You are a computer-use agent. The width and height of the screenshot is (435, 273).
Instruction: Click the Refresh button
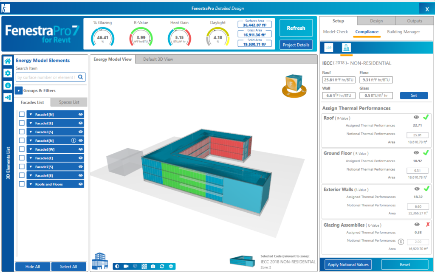click(x=296, y=28)
